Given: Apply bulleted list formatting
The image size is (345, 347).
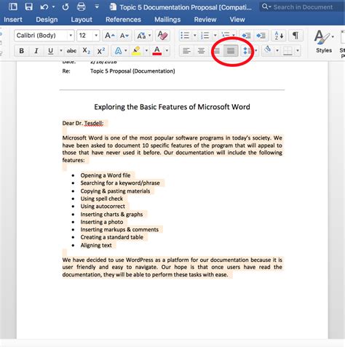Looking at the screenshot, I should coord(185,36).
